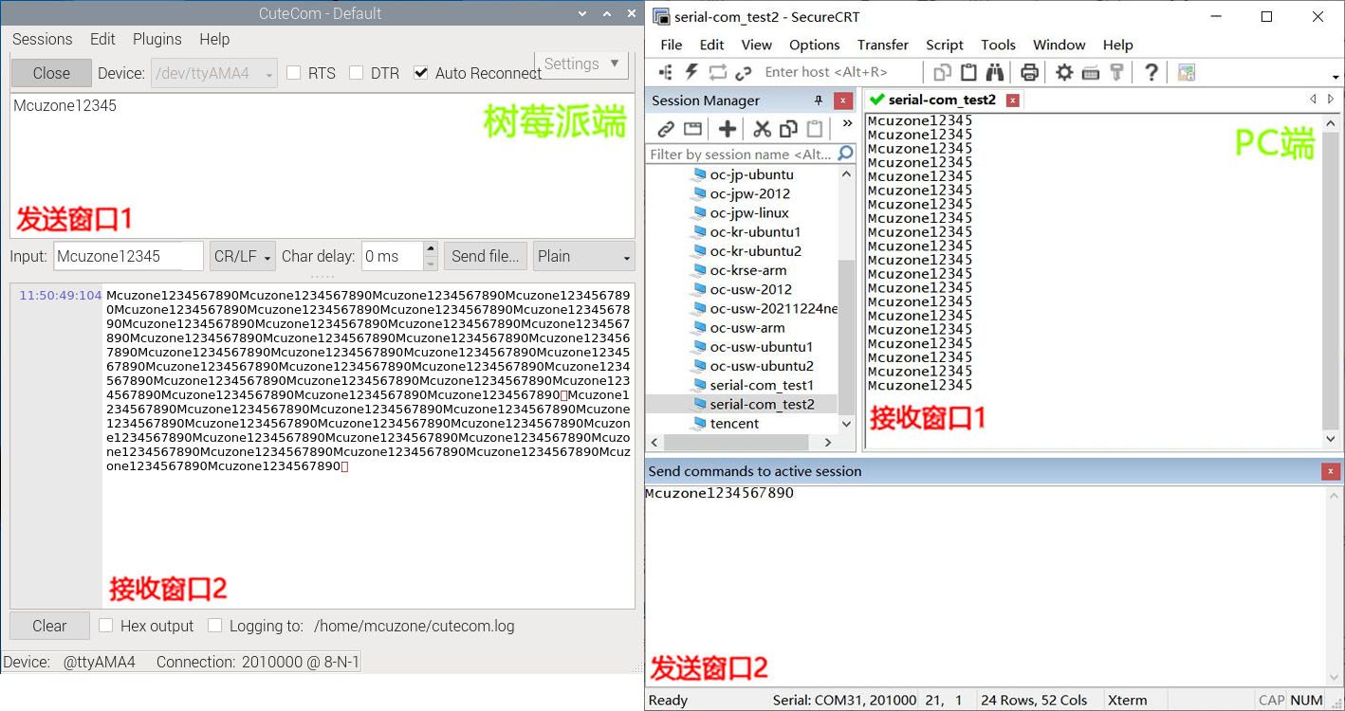Click the Find binoculars icon
This screenshot has width=1345, height=711.
(x=995, y=72)
